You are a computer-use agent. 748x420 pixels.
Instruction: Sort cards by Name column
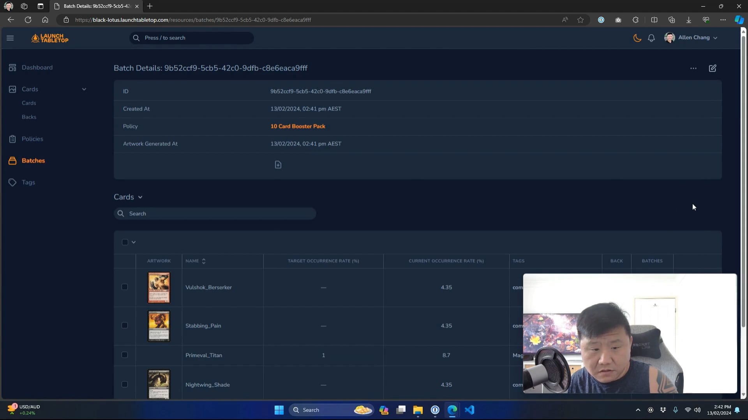(x=196, y=261)
